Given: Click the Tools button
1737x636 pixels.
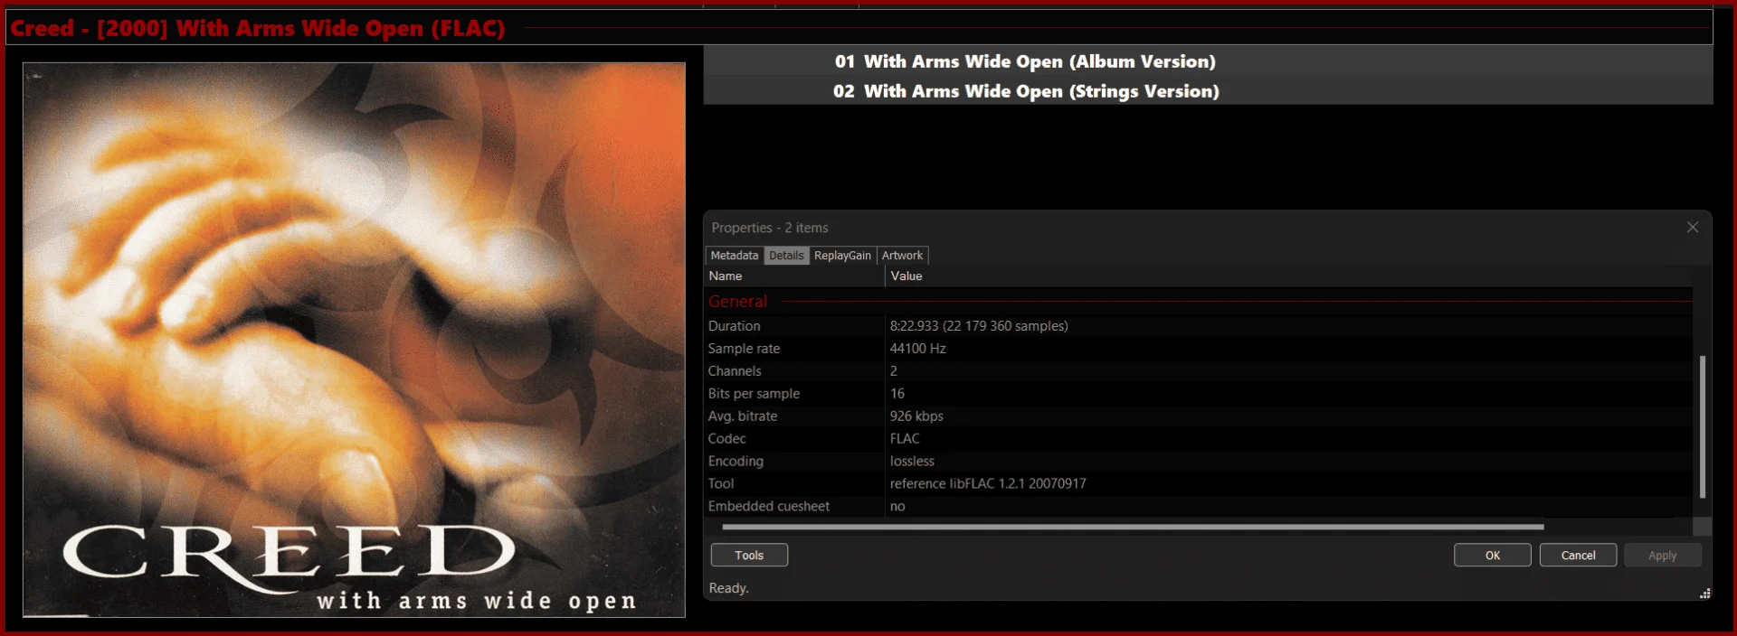Looking at the screenshot, I should tap(749, 556).
